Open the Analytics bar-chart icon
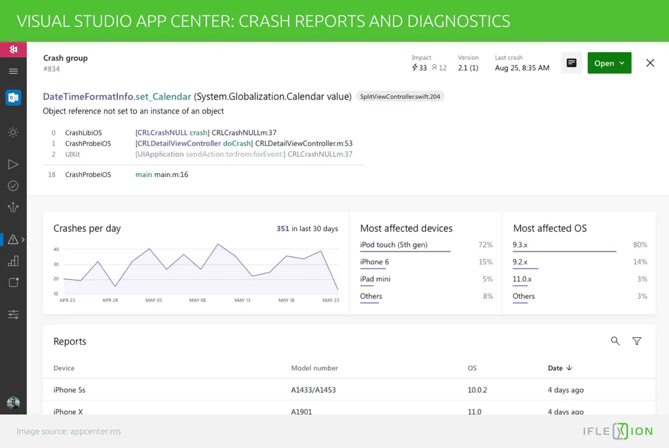Viewport: 669px width, 448px height. pos(14,261)
